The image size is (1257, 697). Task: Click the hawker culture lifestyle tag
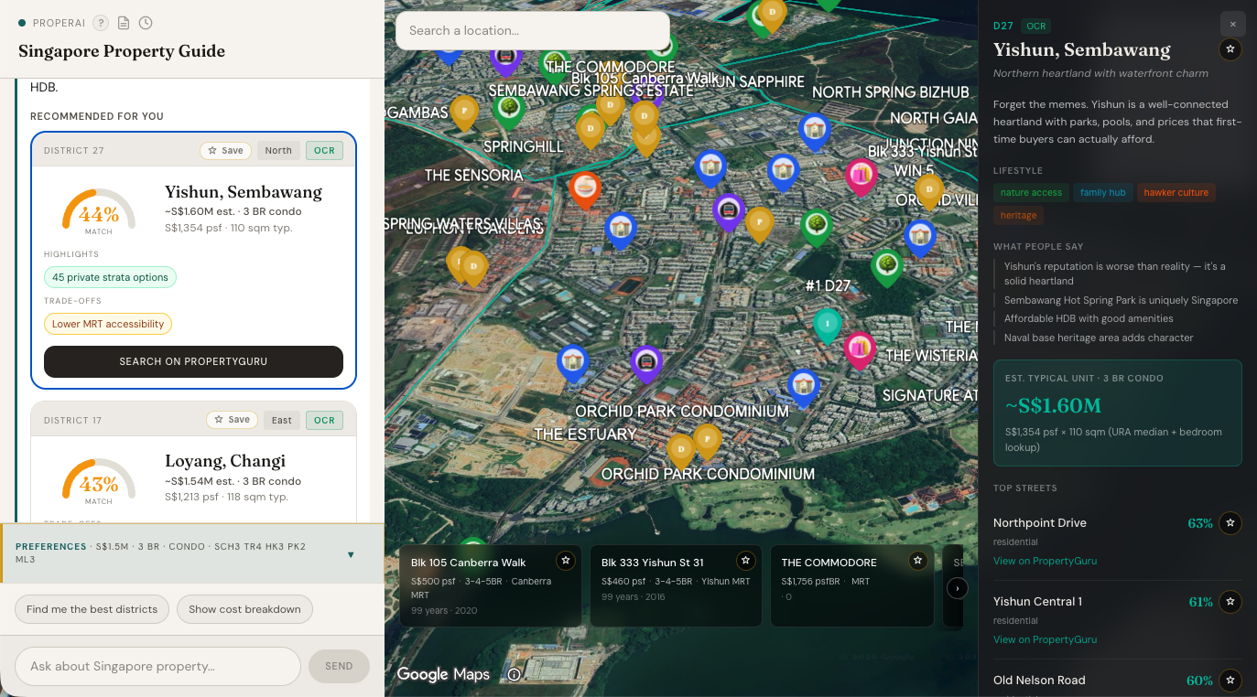[x=1176, y=193]
